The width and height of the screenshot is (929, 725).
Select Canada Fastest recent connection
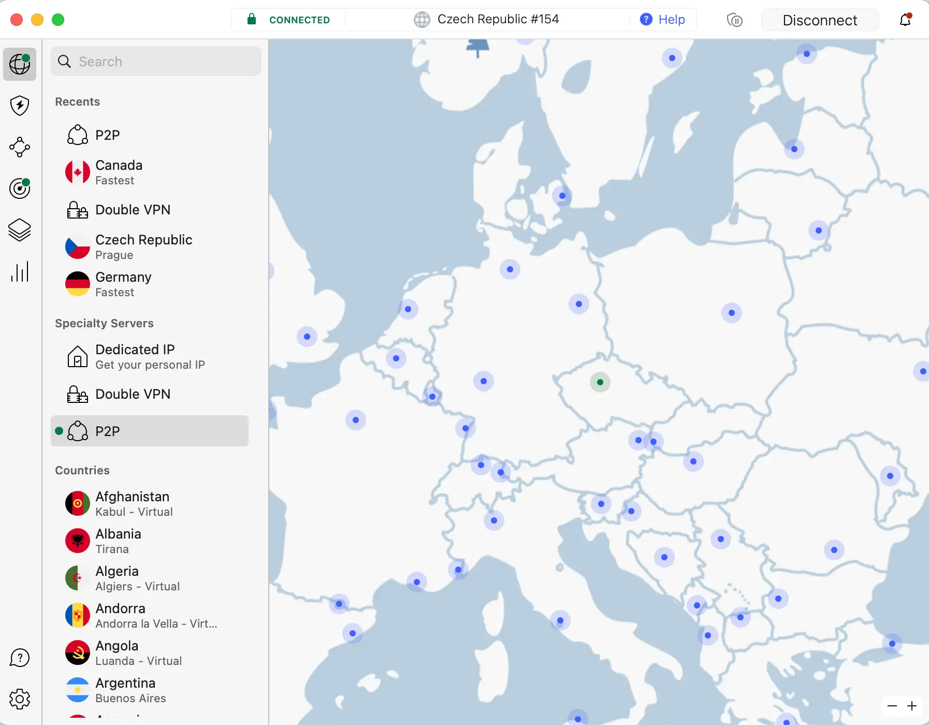(150, 172)
